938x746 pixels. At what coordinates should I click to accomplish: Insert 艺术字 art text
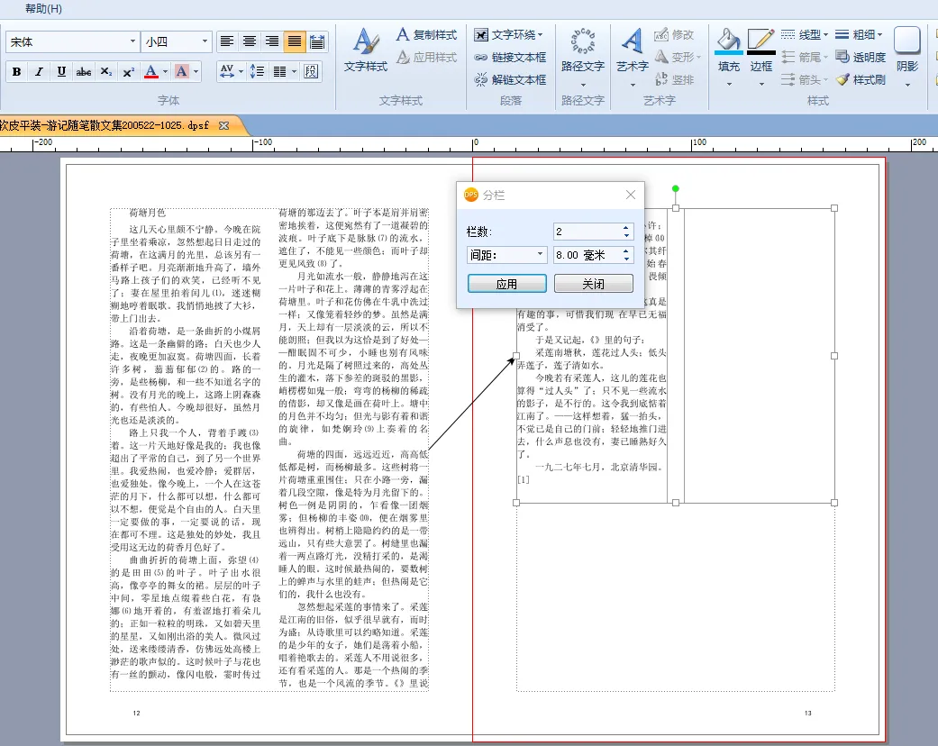(x=632, y=50)
